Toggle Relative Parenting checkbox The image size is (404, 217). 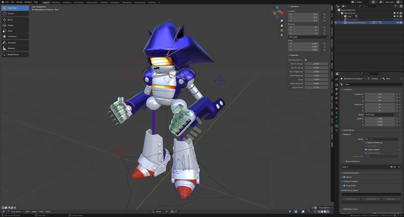[x=366, y=143]
